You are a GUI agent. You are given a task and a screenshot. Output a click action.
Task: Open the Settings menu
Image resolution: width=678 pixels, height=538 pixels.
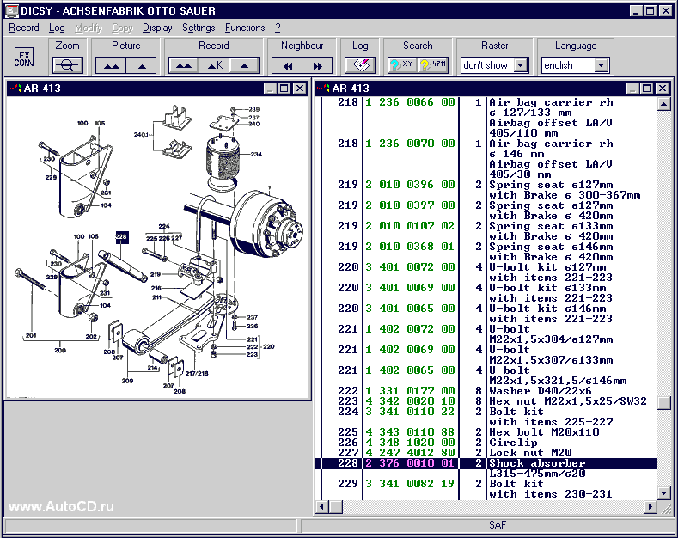point(199,28)
